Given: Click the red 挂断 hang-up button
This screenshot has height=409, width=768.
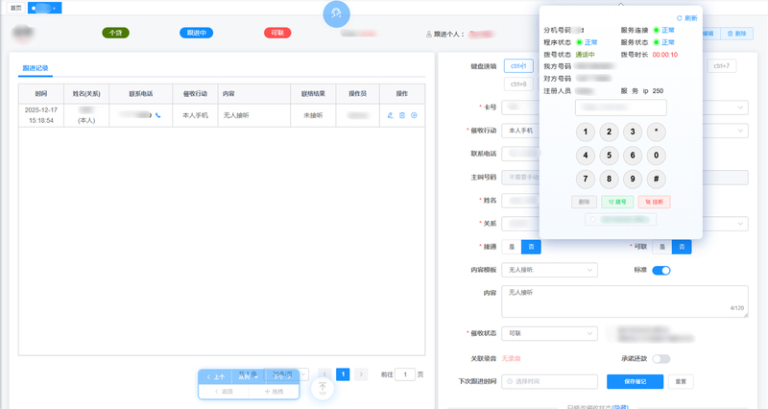Looking at the screenshot, I should (654, 202).
